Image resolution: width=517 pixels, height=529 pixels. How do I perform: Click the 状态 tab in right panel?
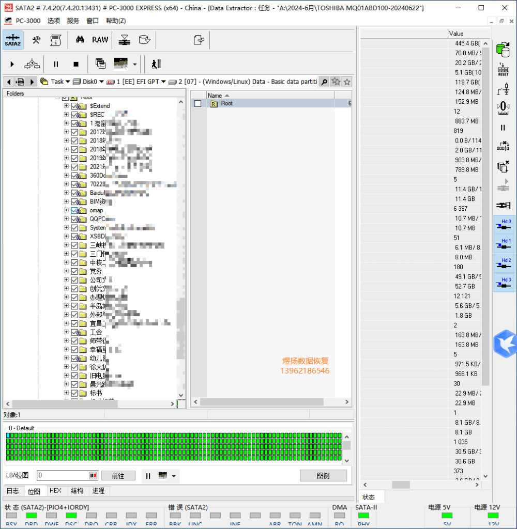369,497
